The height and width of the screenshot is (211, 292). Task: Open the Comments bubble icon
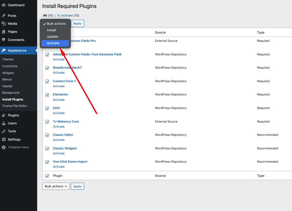pyautogui.click(x=4, y=40)
